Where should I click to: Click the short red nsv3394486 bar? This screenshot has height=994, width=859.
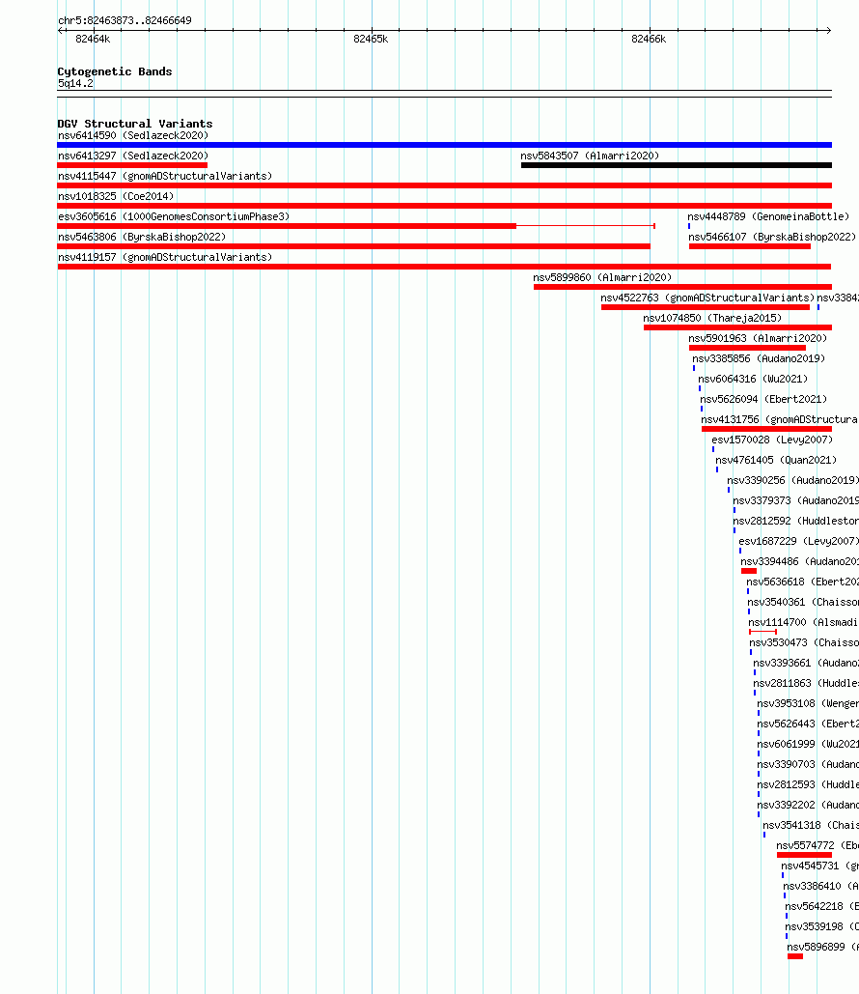click(749, 571)
